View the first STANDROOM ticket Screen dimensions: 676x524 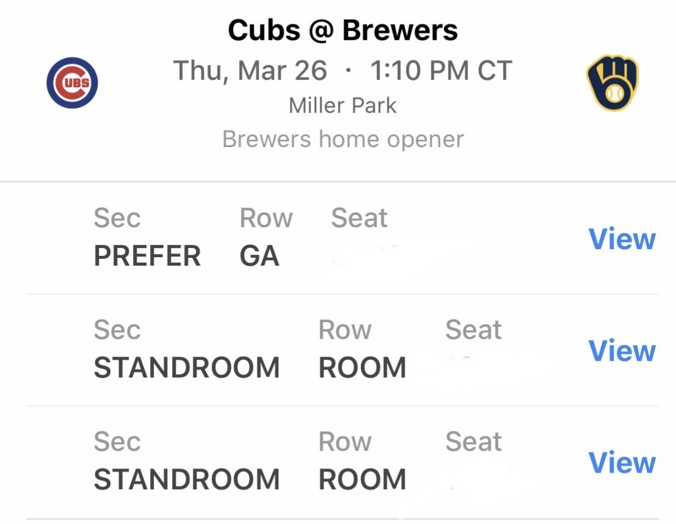(622, 350)
